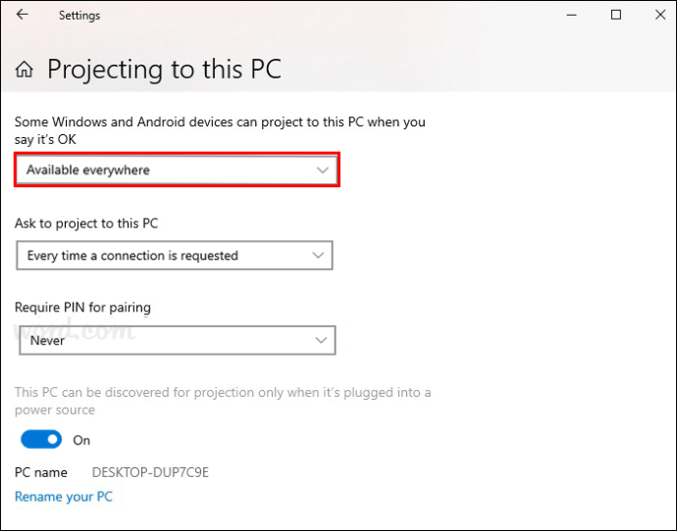677x531 pixels.
Task: Click the Ask to project to this PC label
Action: coord(86,223)
